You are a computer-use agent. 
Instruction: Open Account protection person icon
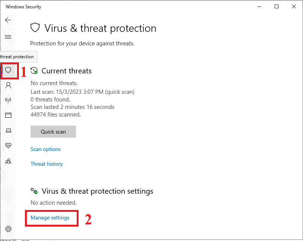[8, 85]
